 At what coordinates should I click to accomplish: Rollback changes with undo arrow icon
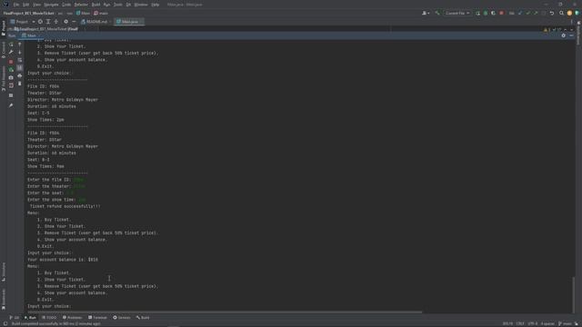[552, 13]
